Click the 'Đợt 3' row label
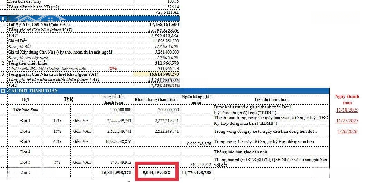Viewport: 366px width, 190px height. click(x=26, y=142)
